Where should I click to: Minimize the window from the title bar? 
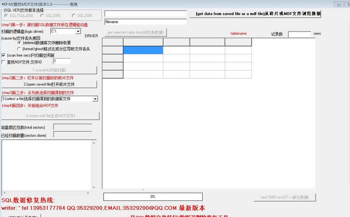tap(339, 4)
